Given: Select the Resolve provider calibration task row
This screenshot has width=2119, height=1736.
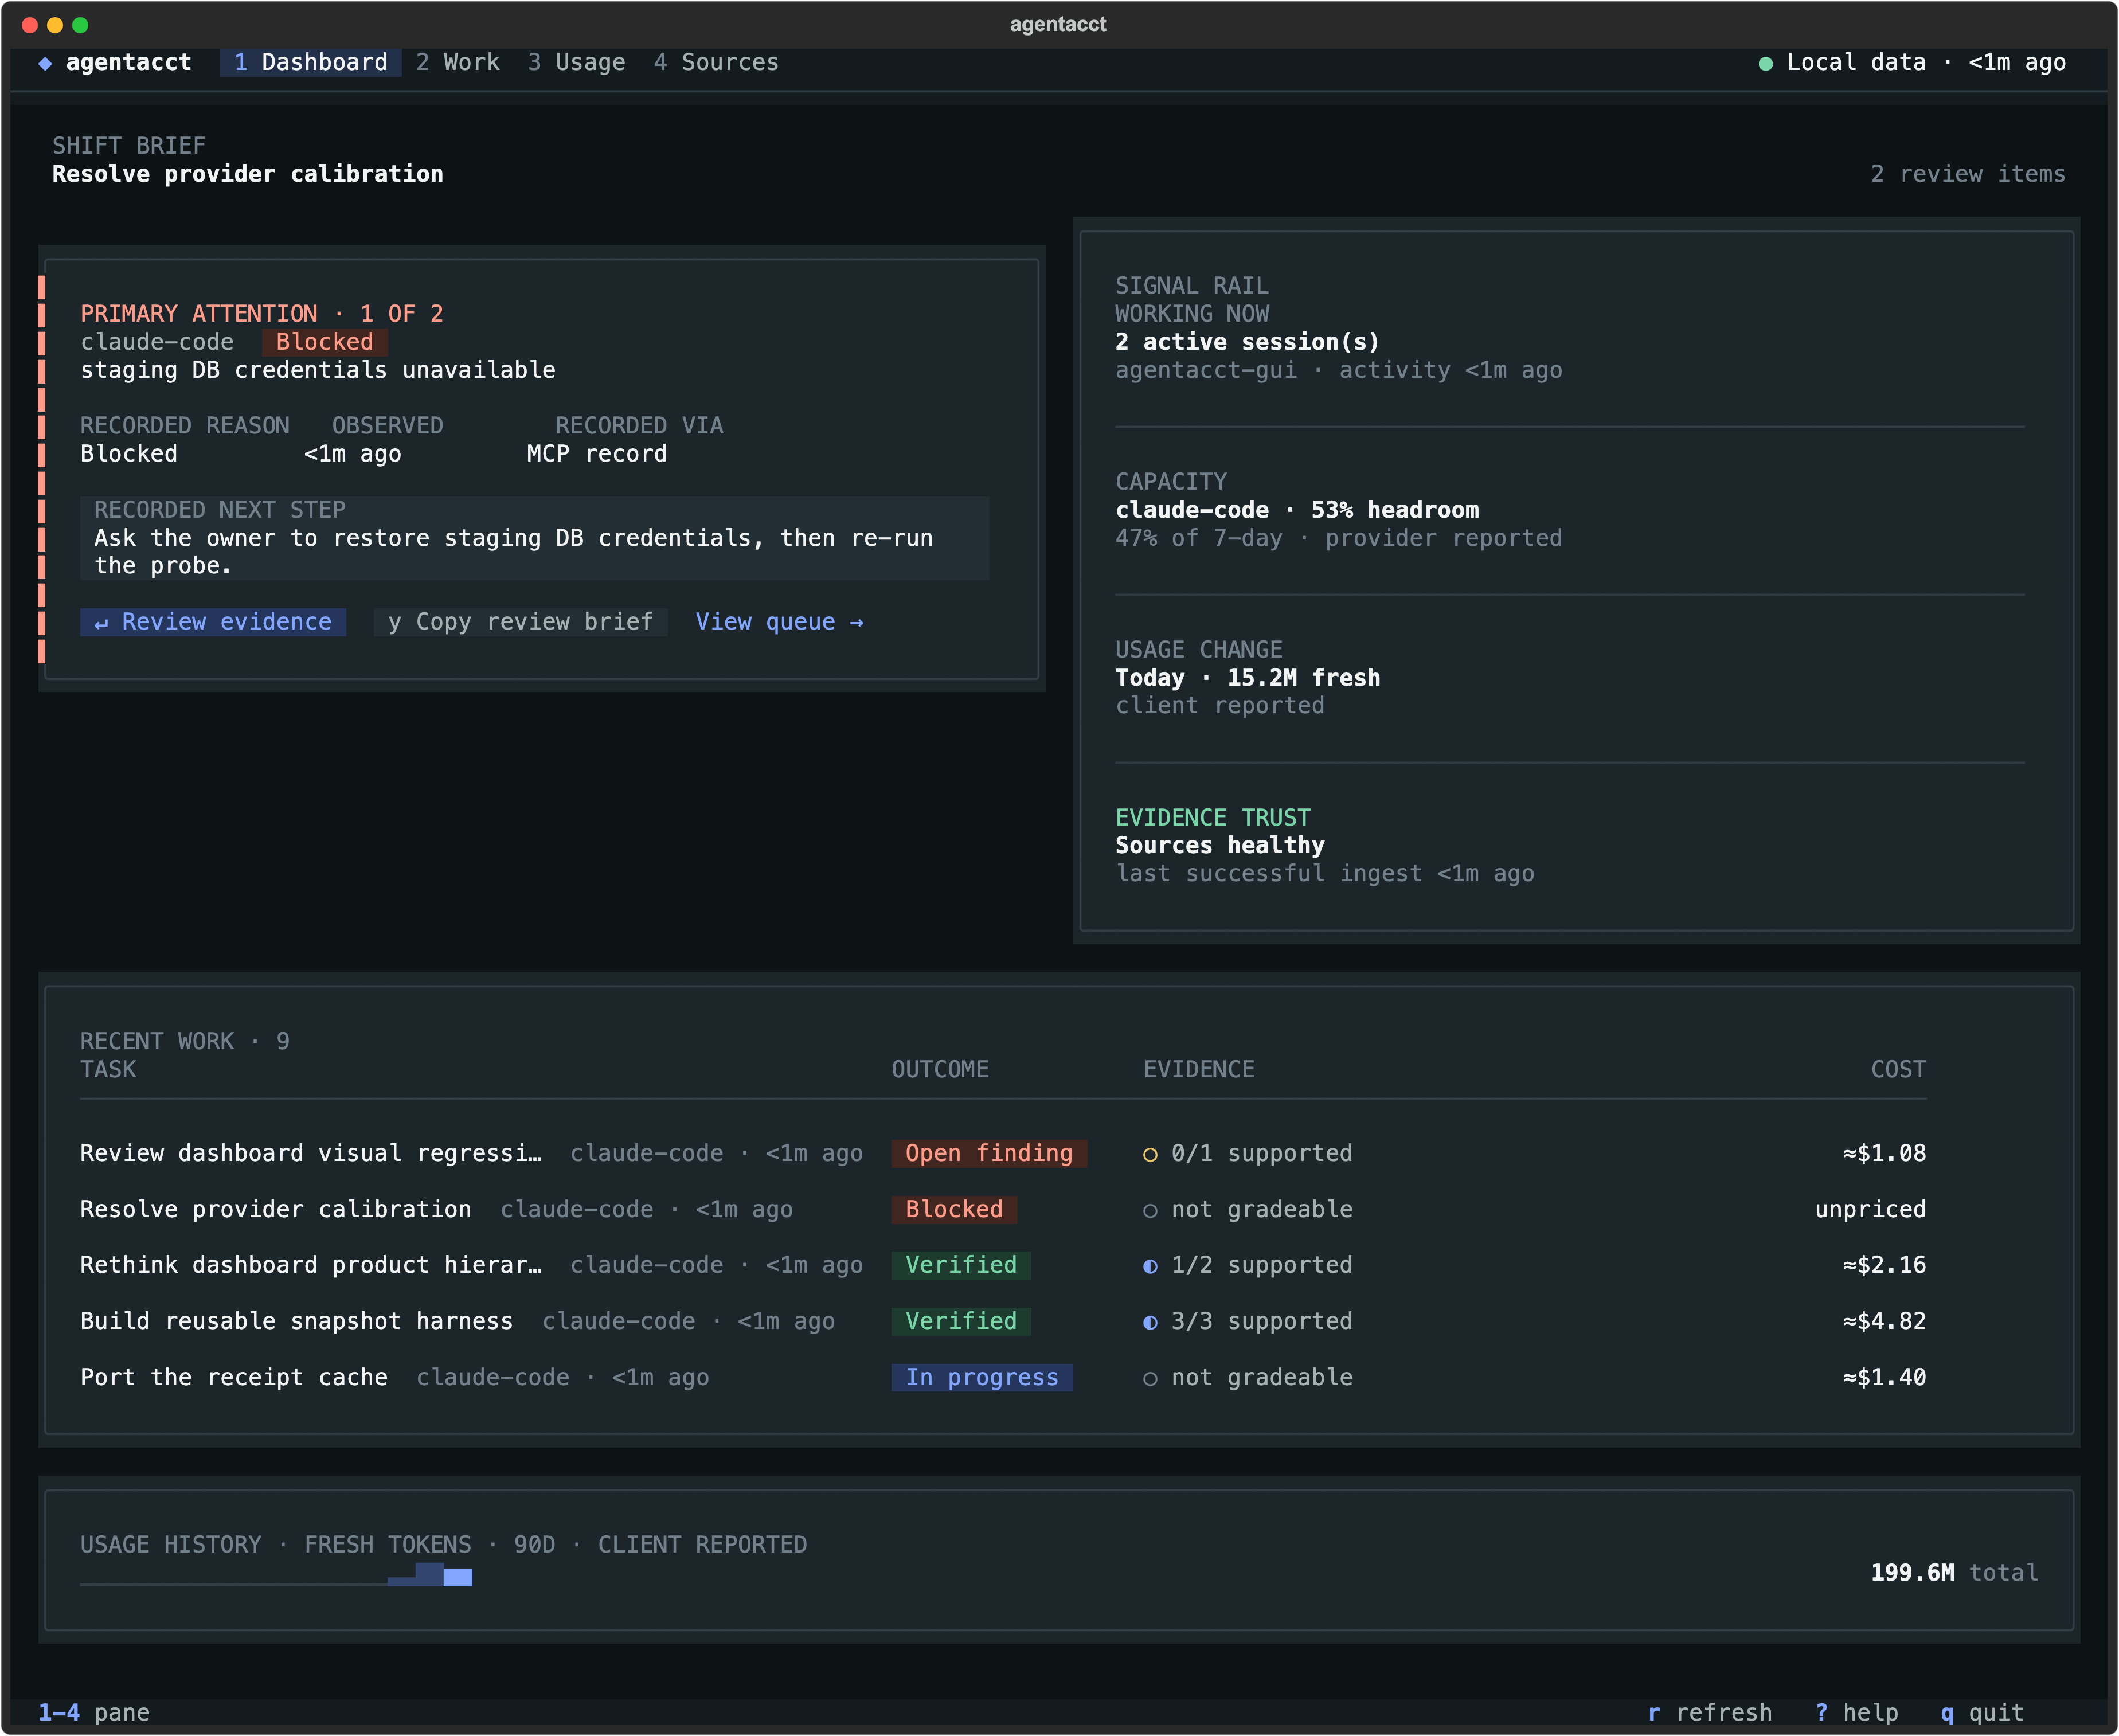Looking at the screenshot, I should 1003,1209.
